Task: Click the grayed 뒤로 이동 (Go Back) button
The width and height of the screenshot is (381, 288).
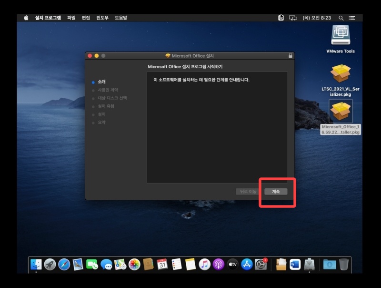Action: [248, 191]
